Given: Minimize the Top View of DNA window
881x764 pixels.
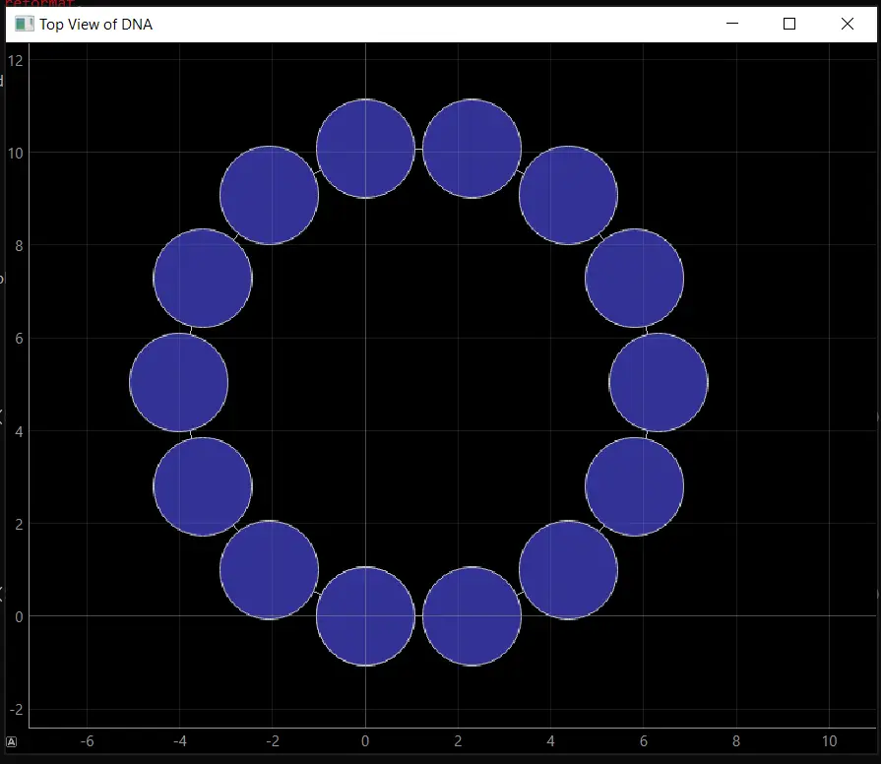Looking at the screenshot, I should pyautogui.click(x=731, y=24).
